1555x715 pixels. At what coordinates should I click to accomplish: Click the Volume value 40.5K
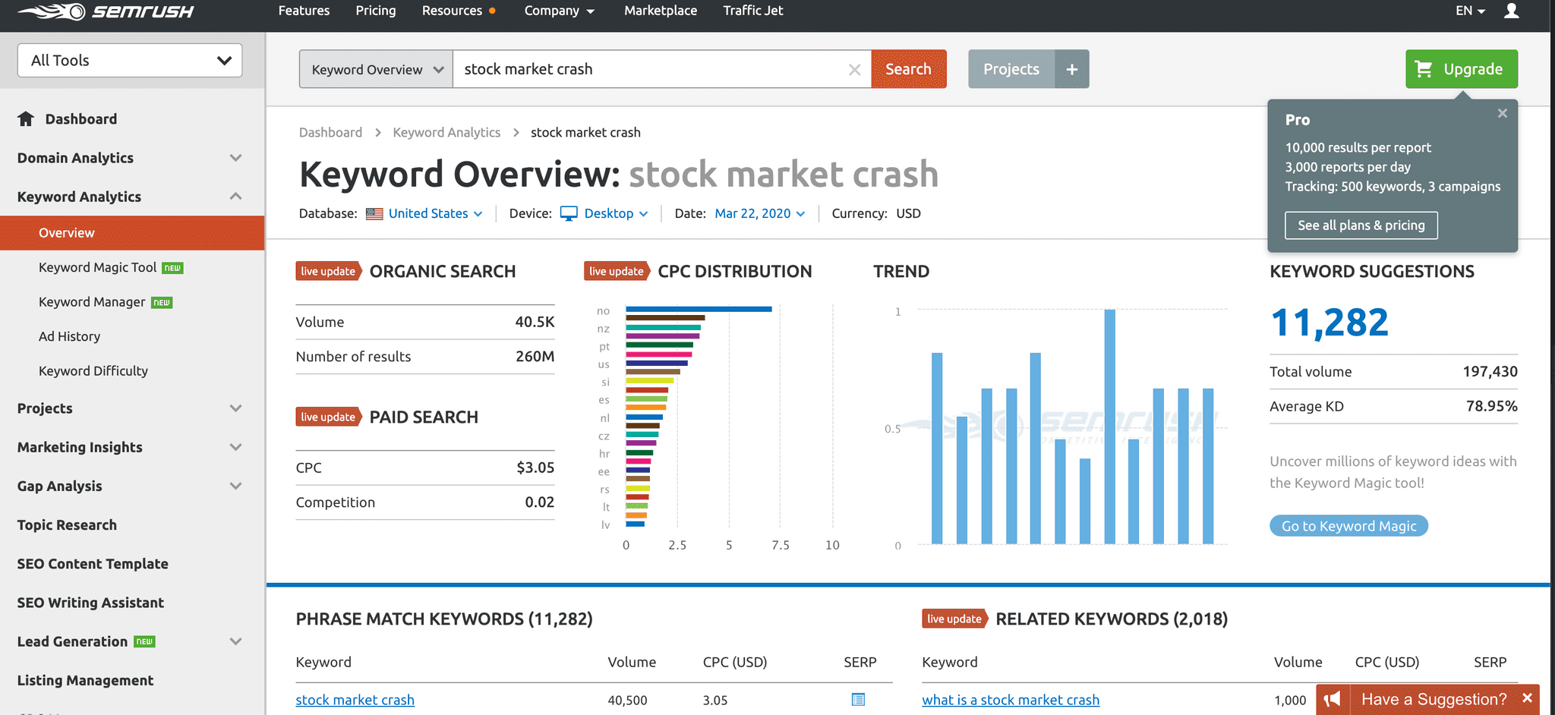point(535,322)
